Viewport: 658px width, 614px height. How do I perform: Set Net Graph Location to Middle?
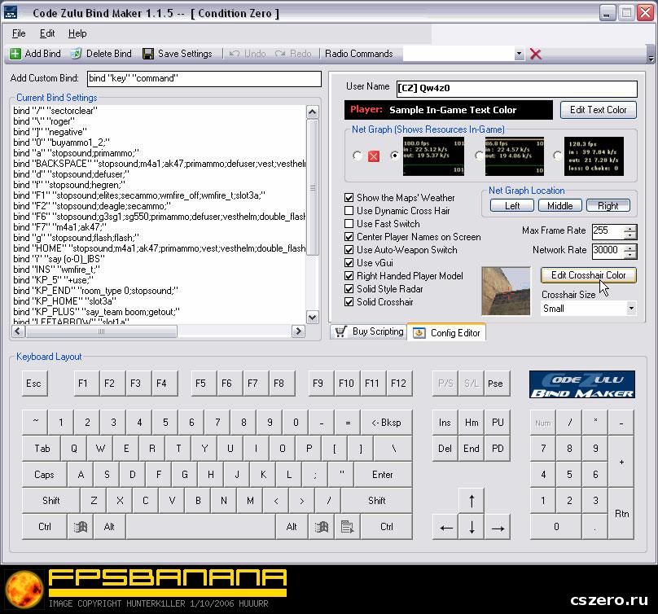(x=559, y=206)
